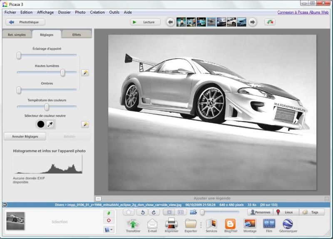Click the neutral color auto-fix magic wand

pos(85,124)
